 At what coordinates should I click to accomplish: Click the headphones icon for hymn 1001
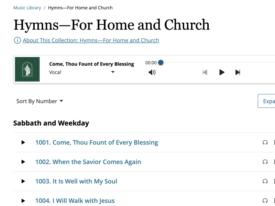[x=265, y=142]
